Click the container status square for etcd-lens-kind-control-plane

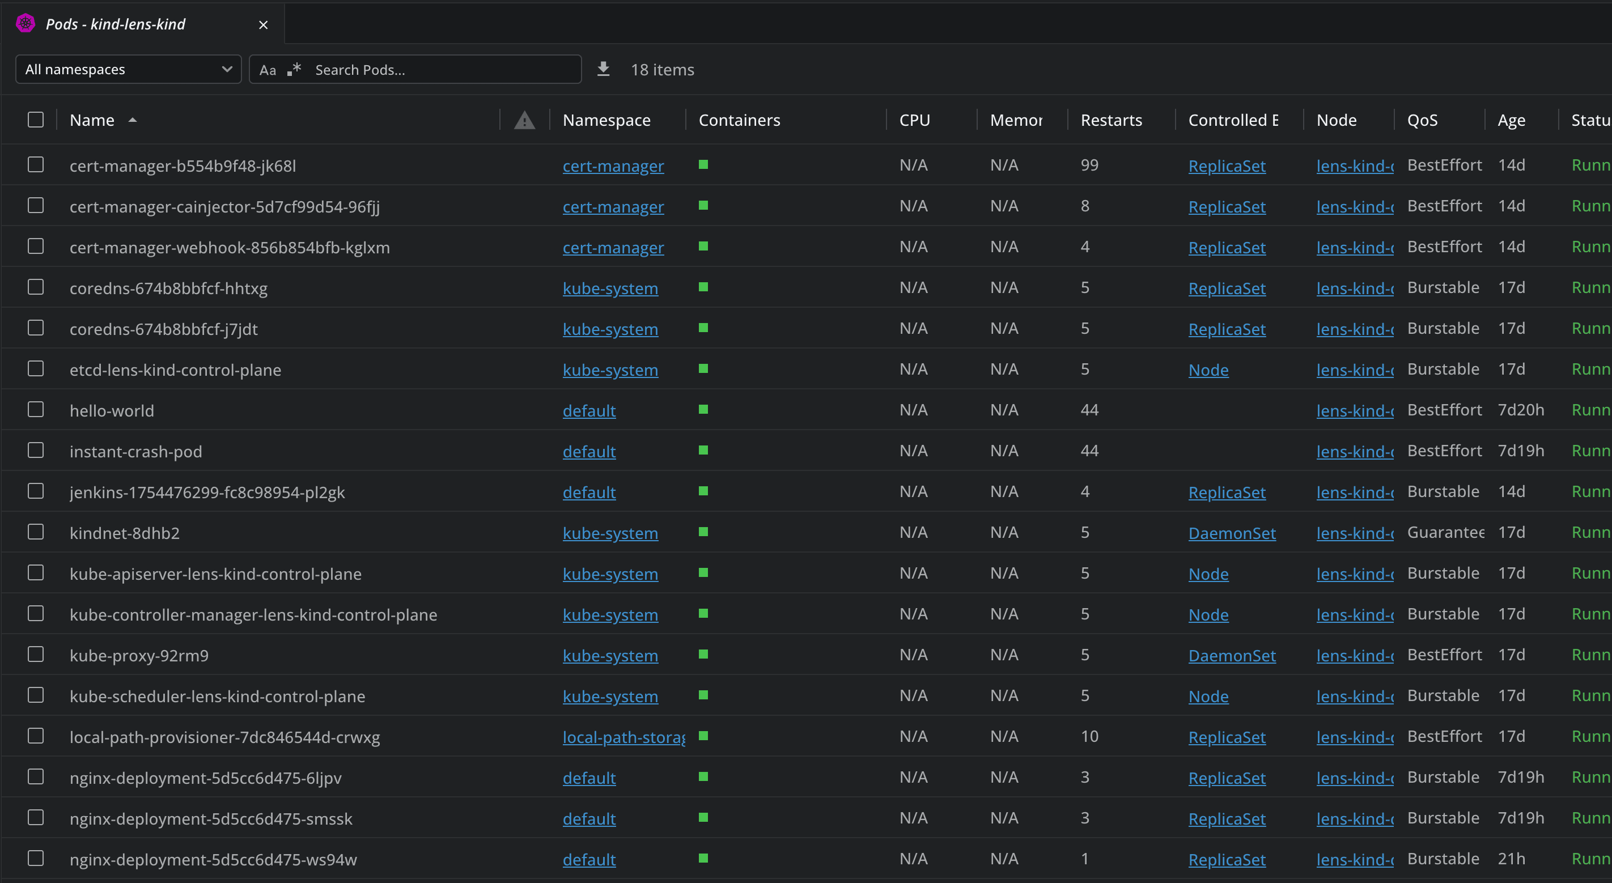(704, 369)
